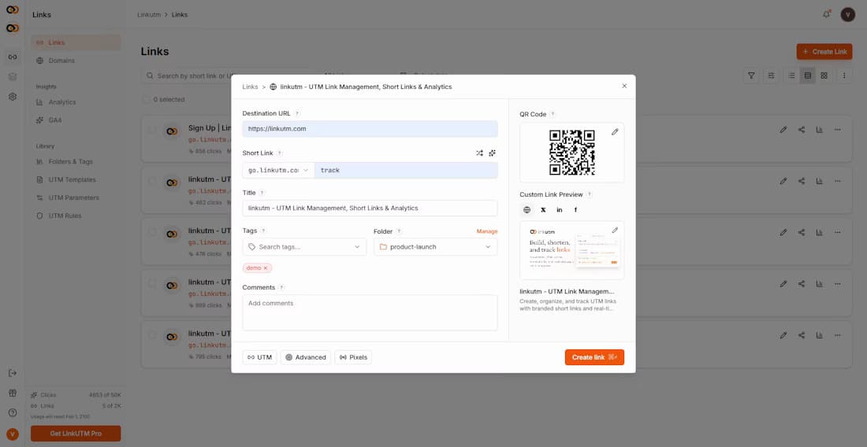Click the settings gear in the narrow sidebar
Image resolution: width=867 pixels, height=447 pixels.
click(x=12, y=97)
